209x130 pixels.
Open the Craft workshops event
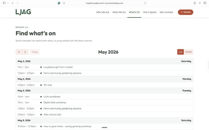[x=52, y=97]
